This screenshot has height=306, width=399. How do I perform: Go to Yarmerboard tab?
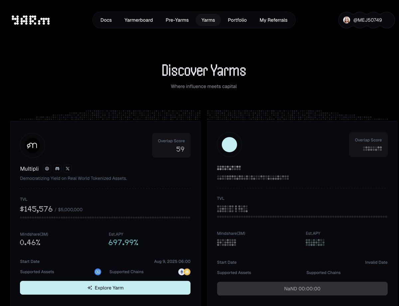point(139,20)
